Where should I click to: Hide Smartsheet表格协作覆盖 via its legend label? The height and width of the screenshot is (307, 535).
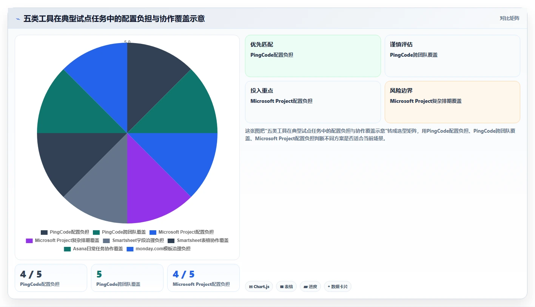(x=202, y=240)
